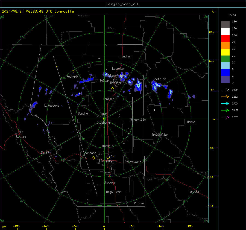The height and width of the screenshot is (230, 246).
Task: Click the yellow diamond marker above Calgary
Action: click(x=108, y=158)
